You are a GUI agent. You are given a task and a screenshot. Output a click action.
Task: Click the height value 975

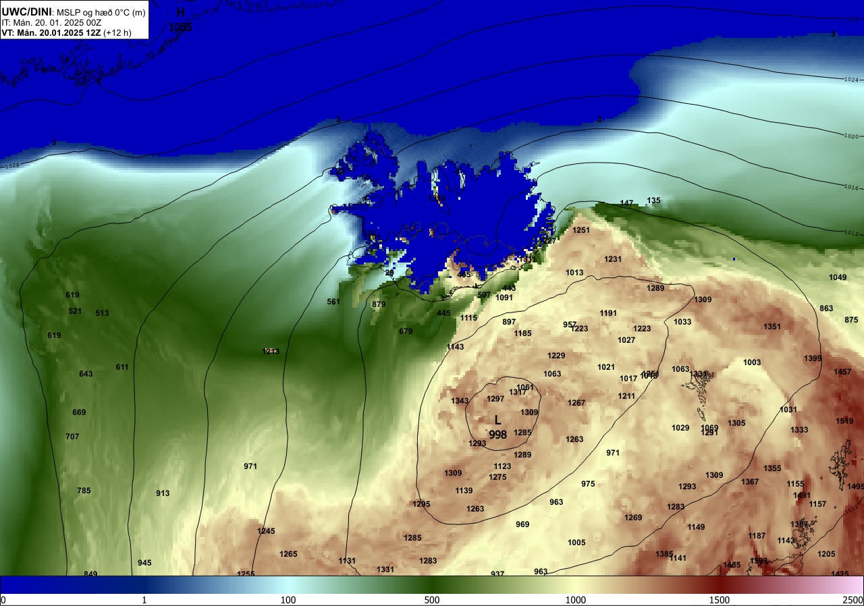588,484
